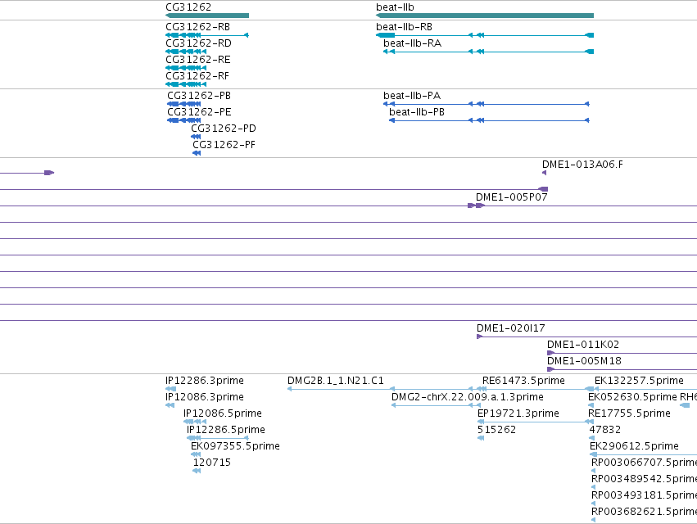Select the 515262 feature label

[x=497, y=430]
